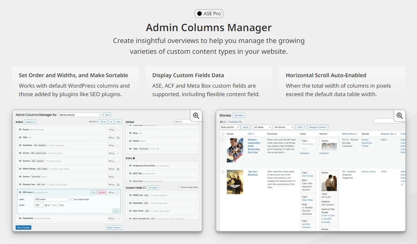Click the Label input containing SEO score
Screen dimensions: 417x244
(x=52, y=199)
